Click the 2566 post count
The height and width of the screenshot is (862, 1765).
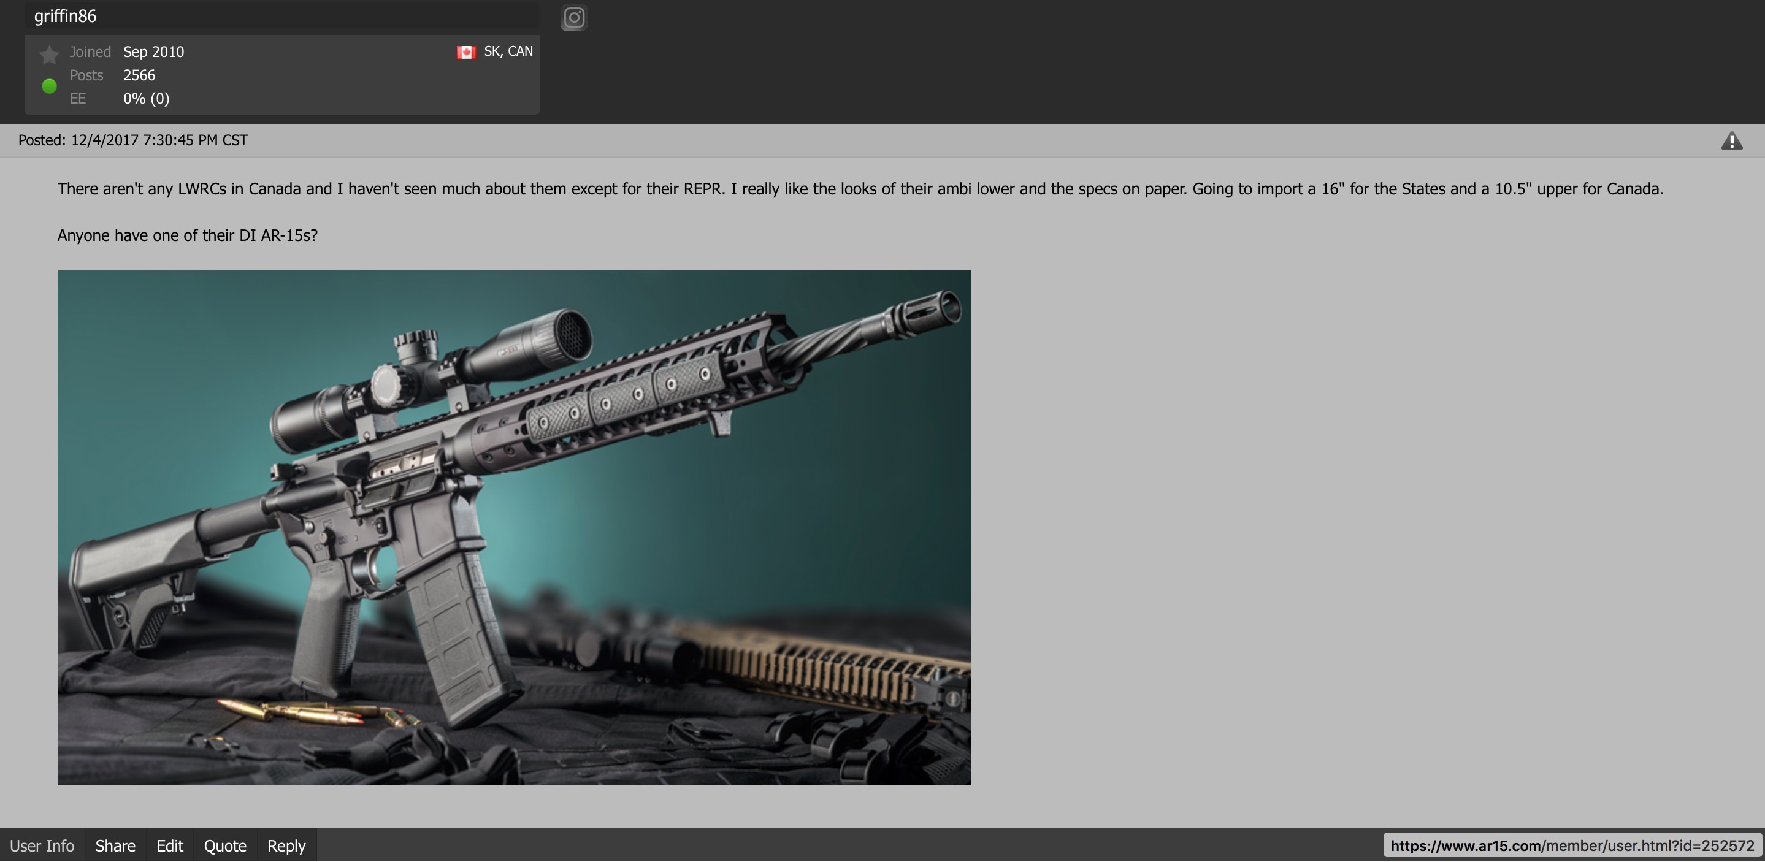139,75
